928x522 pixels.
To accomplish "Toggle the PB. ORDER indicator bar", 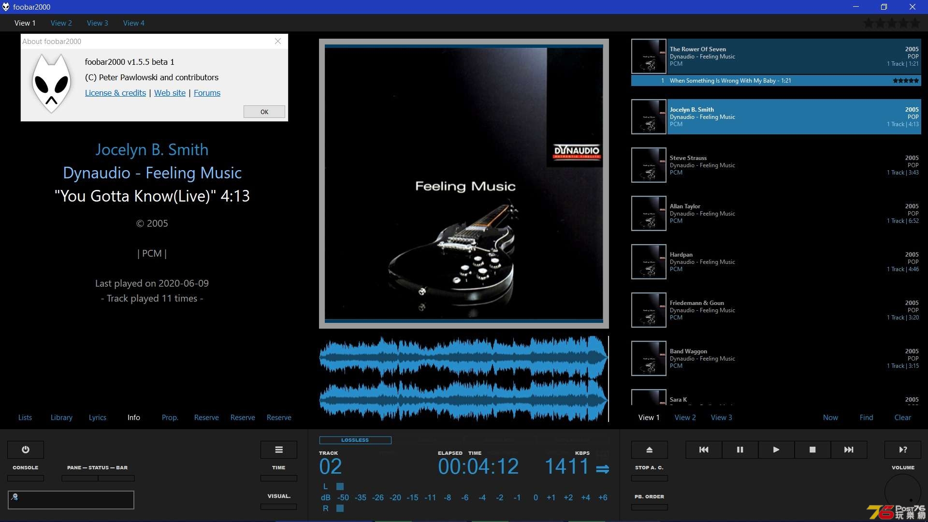I will [x=650, y=507].
